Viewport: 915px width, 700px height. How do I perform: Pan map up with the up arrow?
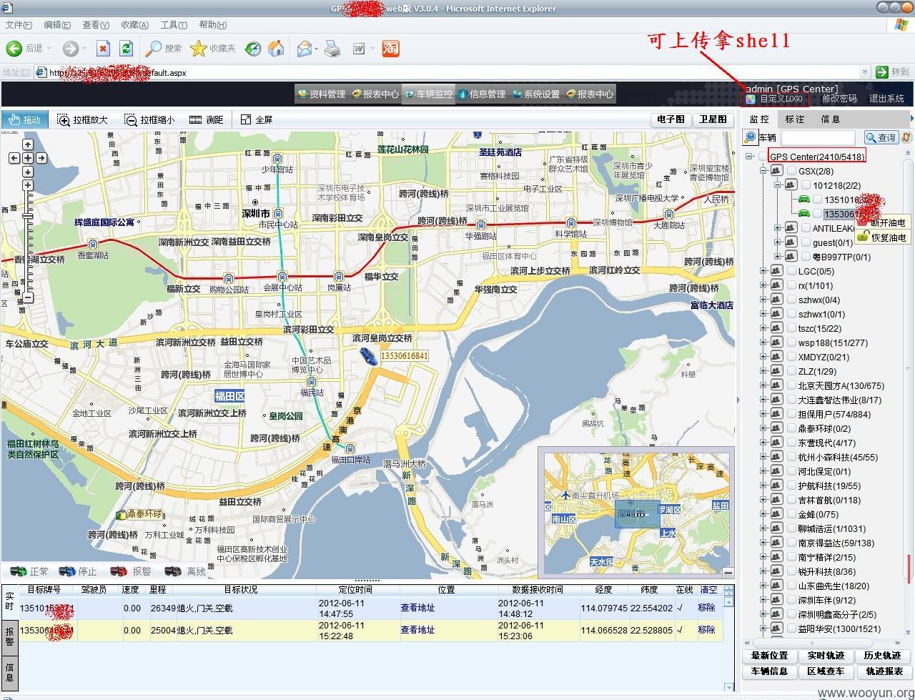tap(28, 145)
